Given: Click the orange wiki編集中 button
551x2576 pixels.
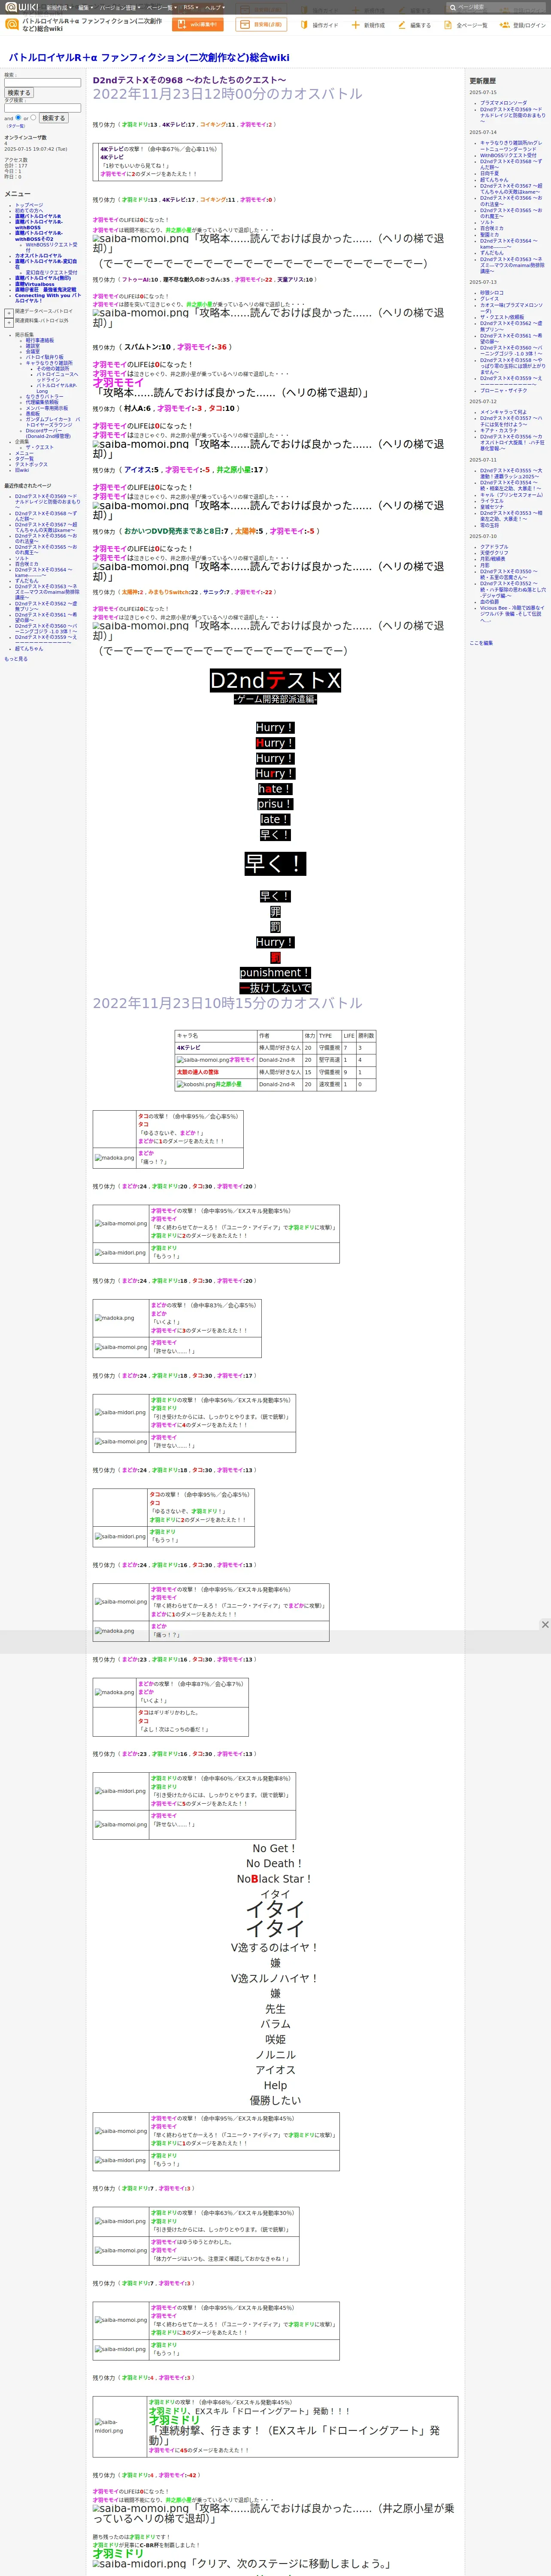Looking at the screenshot, I should click(198, 25).
